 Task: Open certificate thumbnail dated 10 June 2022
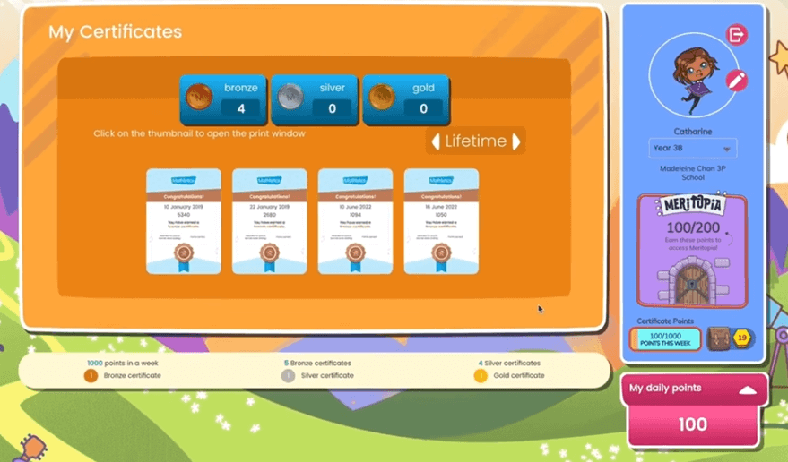[355, 221]
